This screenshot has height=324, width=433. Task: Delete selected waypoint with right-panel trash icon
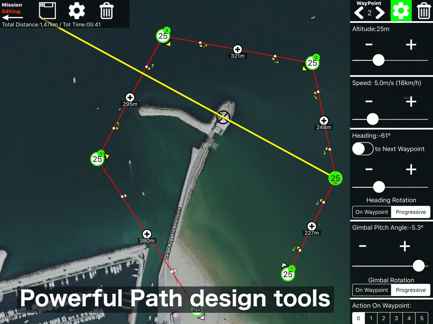(424, 10)
